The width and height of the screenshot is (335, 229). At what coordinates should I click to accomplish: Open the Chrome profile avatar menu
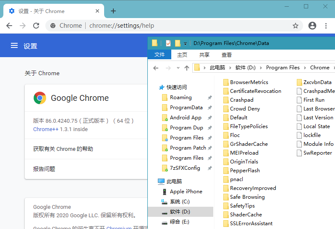click(x=312, y=26)
